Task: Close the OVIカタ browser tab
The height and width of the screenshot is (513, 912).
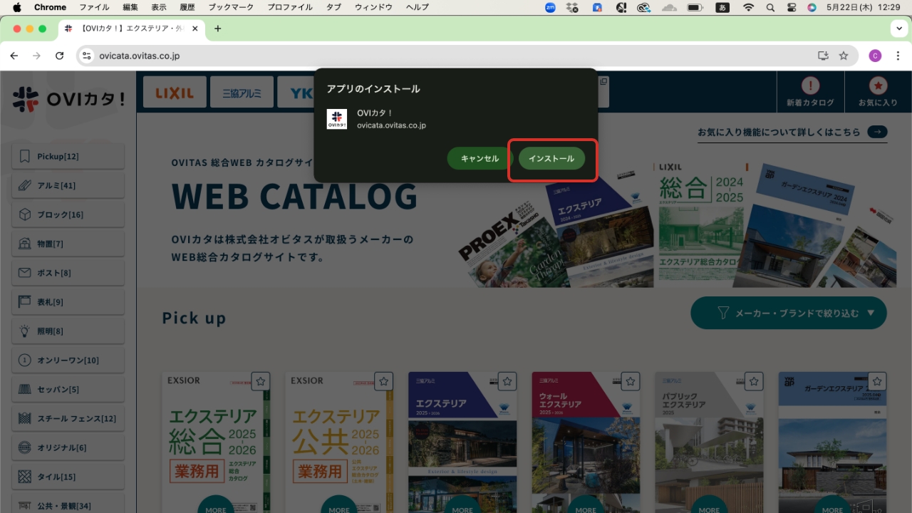Action: point(195,28)
